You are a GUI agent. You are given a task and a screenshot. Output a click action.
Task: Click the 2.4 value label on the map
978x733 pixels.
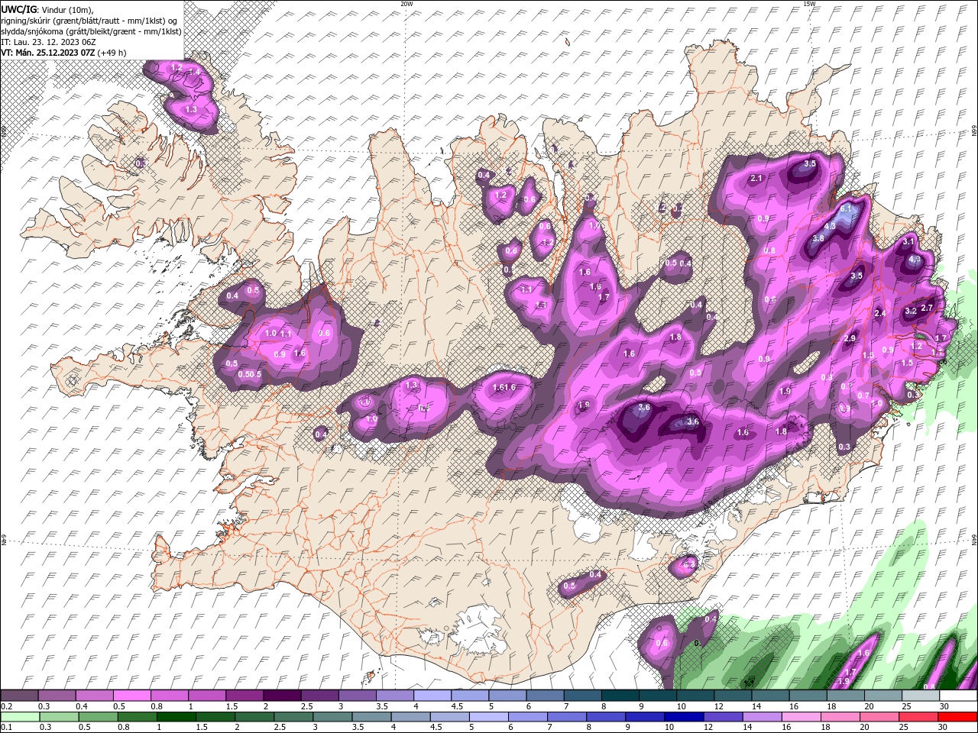pyautogui.click(x=880, y=313)
